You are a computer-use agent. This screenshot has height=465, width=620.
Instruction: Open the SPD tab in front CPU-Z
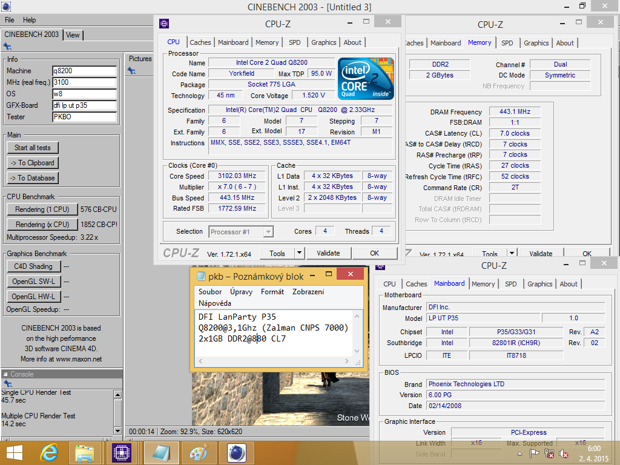pos(295,42)
